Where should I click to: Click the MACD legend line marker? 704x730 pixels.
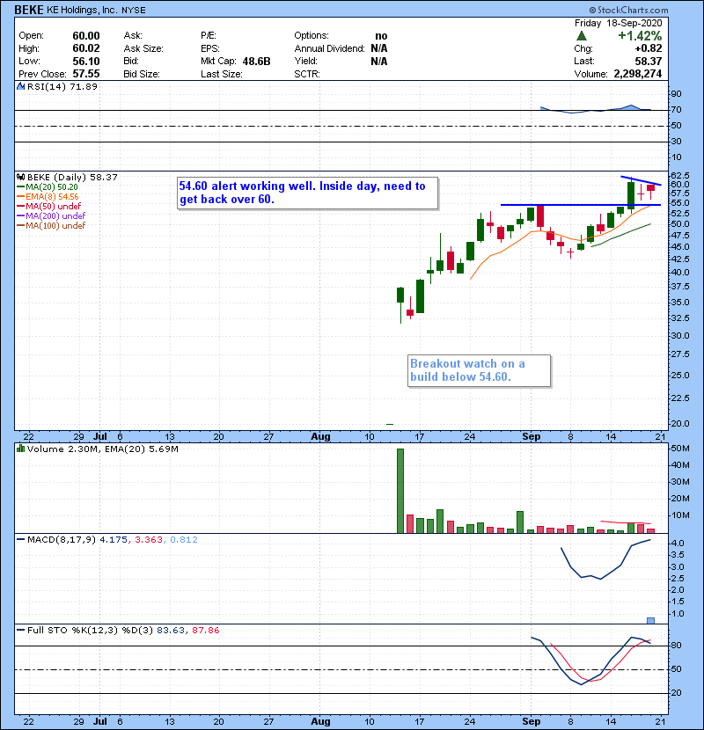pos(20,540)
